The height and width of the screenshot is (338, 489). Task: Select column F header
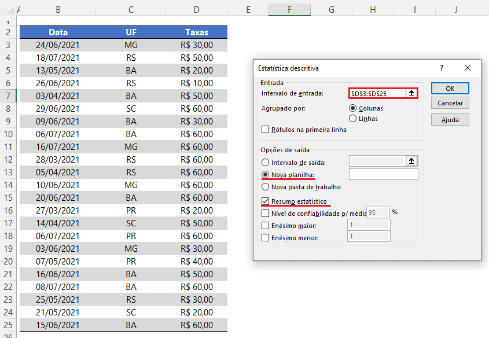click(x=289, y=10)
